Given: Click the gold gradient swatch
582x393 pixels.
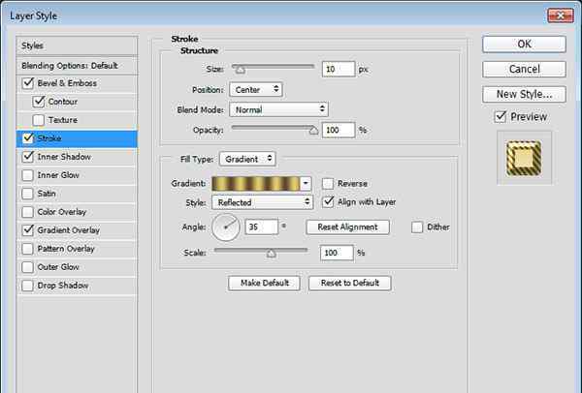Looking at the screenshot, I should click(256, 183).
